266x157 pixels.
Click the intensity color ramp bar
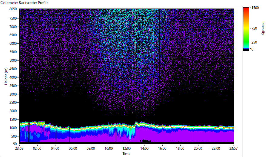pyautogui.click(x=246, y=28)
